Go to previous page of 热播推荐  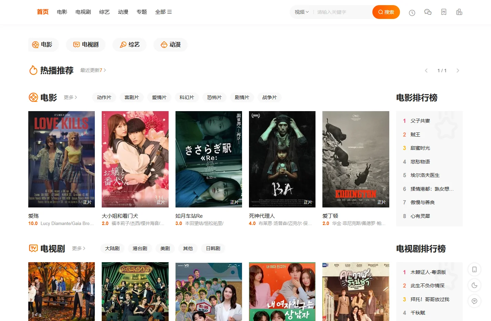click(426, 71)
